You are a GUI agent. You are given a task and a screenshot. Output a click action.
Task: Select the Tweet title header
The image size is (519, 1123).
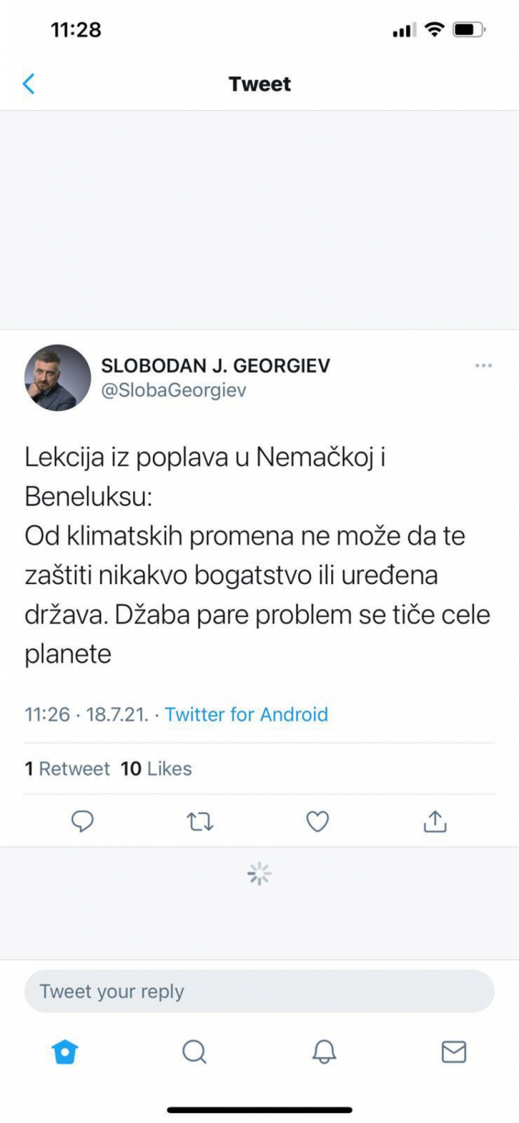[x=259, y=84]
